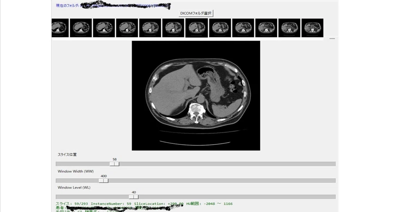405x212 pixels.
Task: Select the second thumbnail in the strip
Action: 81,28
